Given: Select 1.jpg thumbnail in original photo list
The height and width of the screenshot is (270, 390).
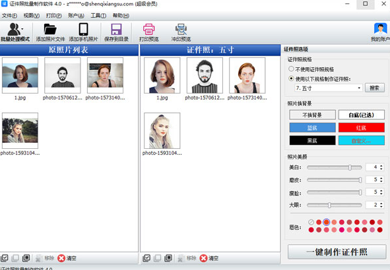Looking at the screenshot, I should [x=20, y=76].
